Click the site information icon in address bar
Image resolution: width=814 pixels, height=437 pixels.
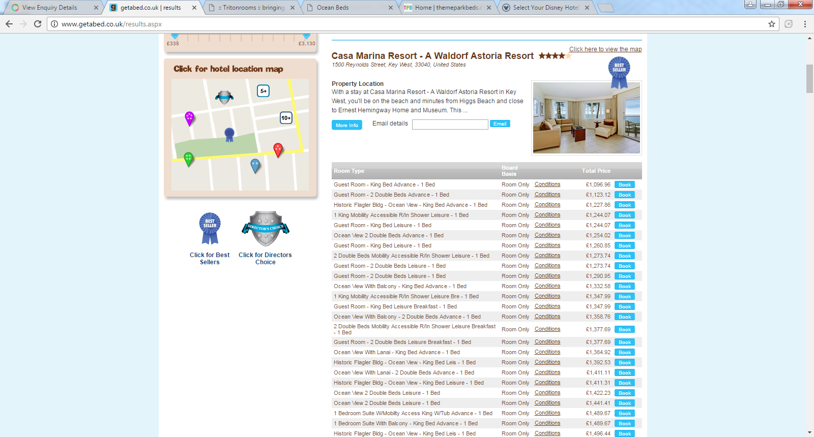point(54,24)
